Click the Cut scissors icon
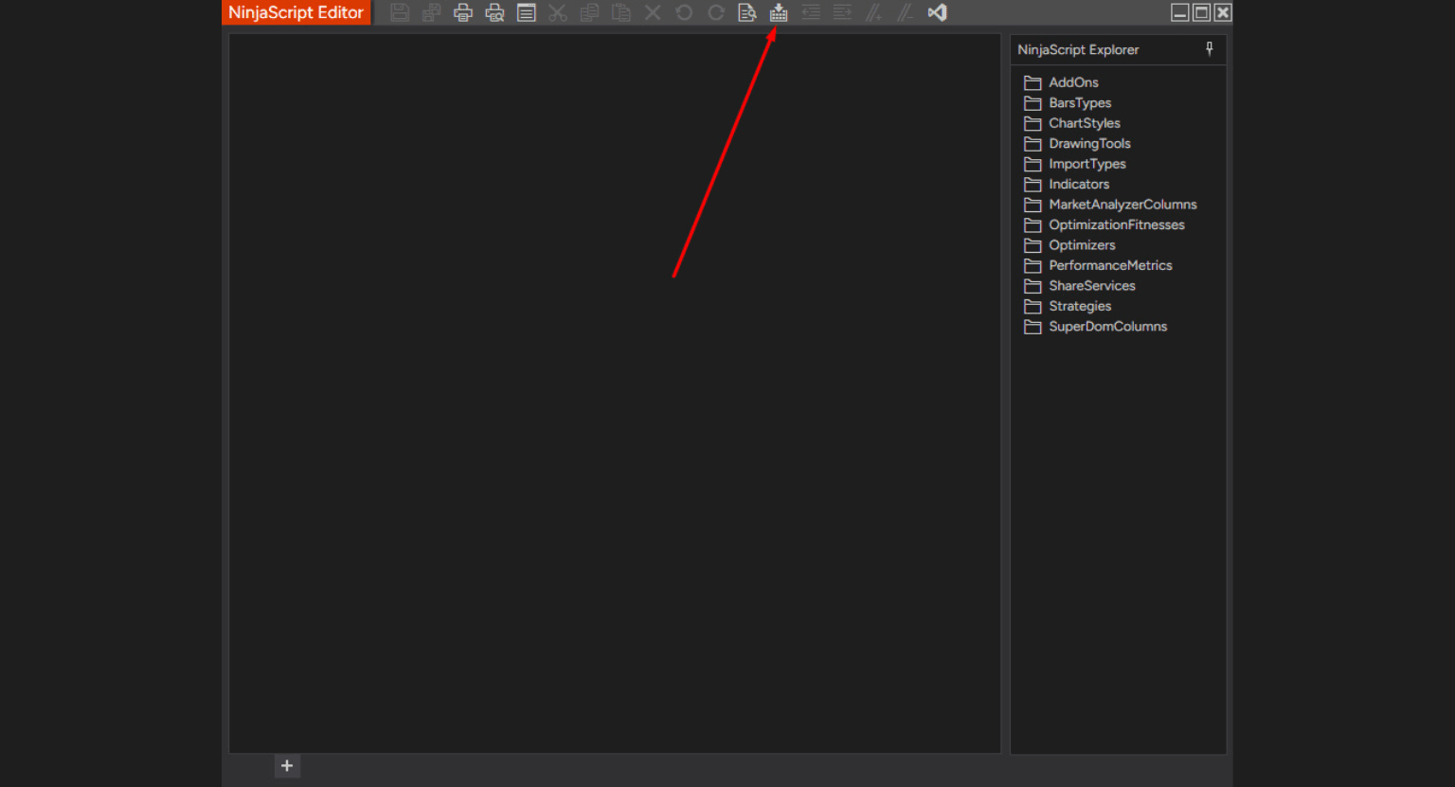Screen dimensions: 1455x787 (x=558, y=12)
